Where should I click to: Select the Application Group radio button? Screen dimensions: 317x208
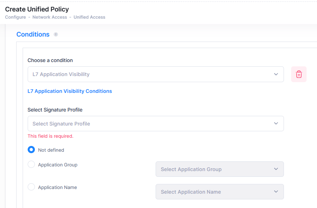31,165
